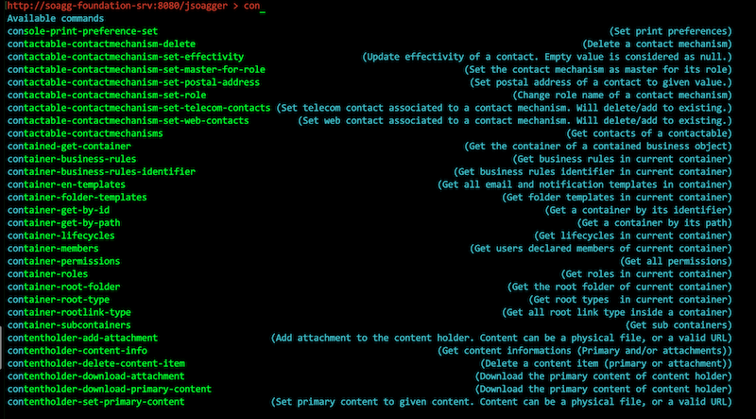Image resolution: width=756 pixels, height=419 pixels.
Task: Click contactable-contactmechanism-set-telecom-contacts command
Action: (x=139, y=108)
